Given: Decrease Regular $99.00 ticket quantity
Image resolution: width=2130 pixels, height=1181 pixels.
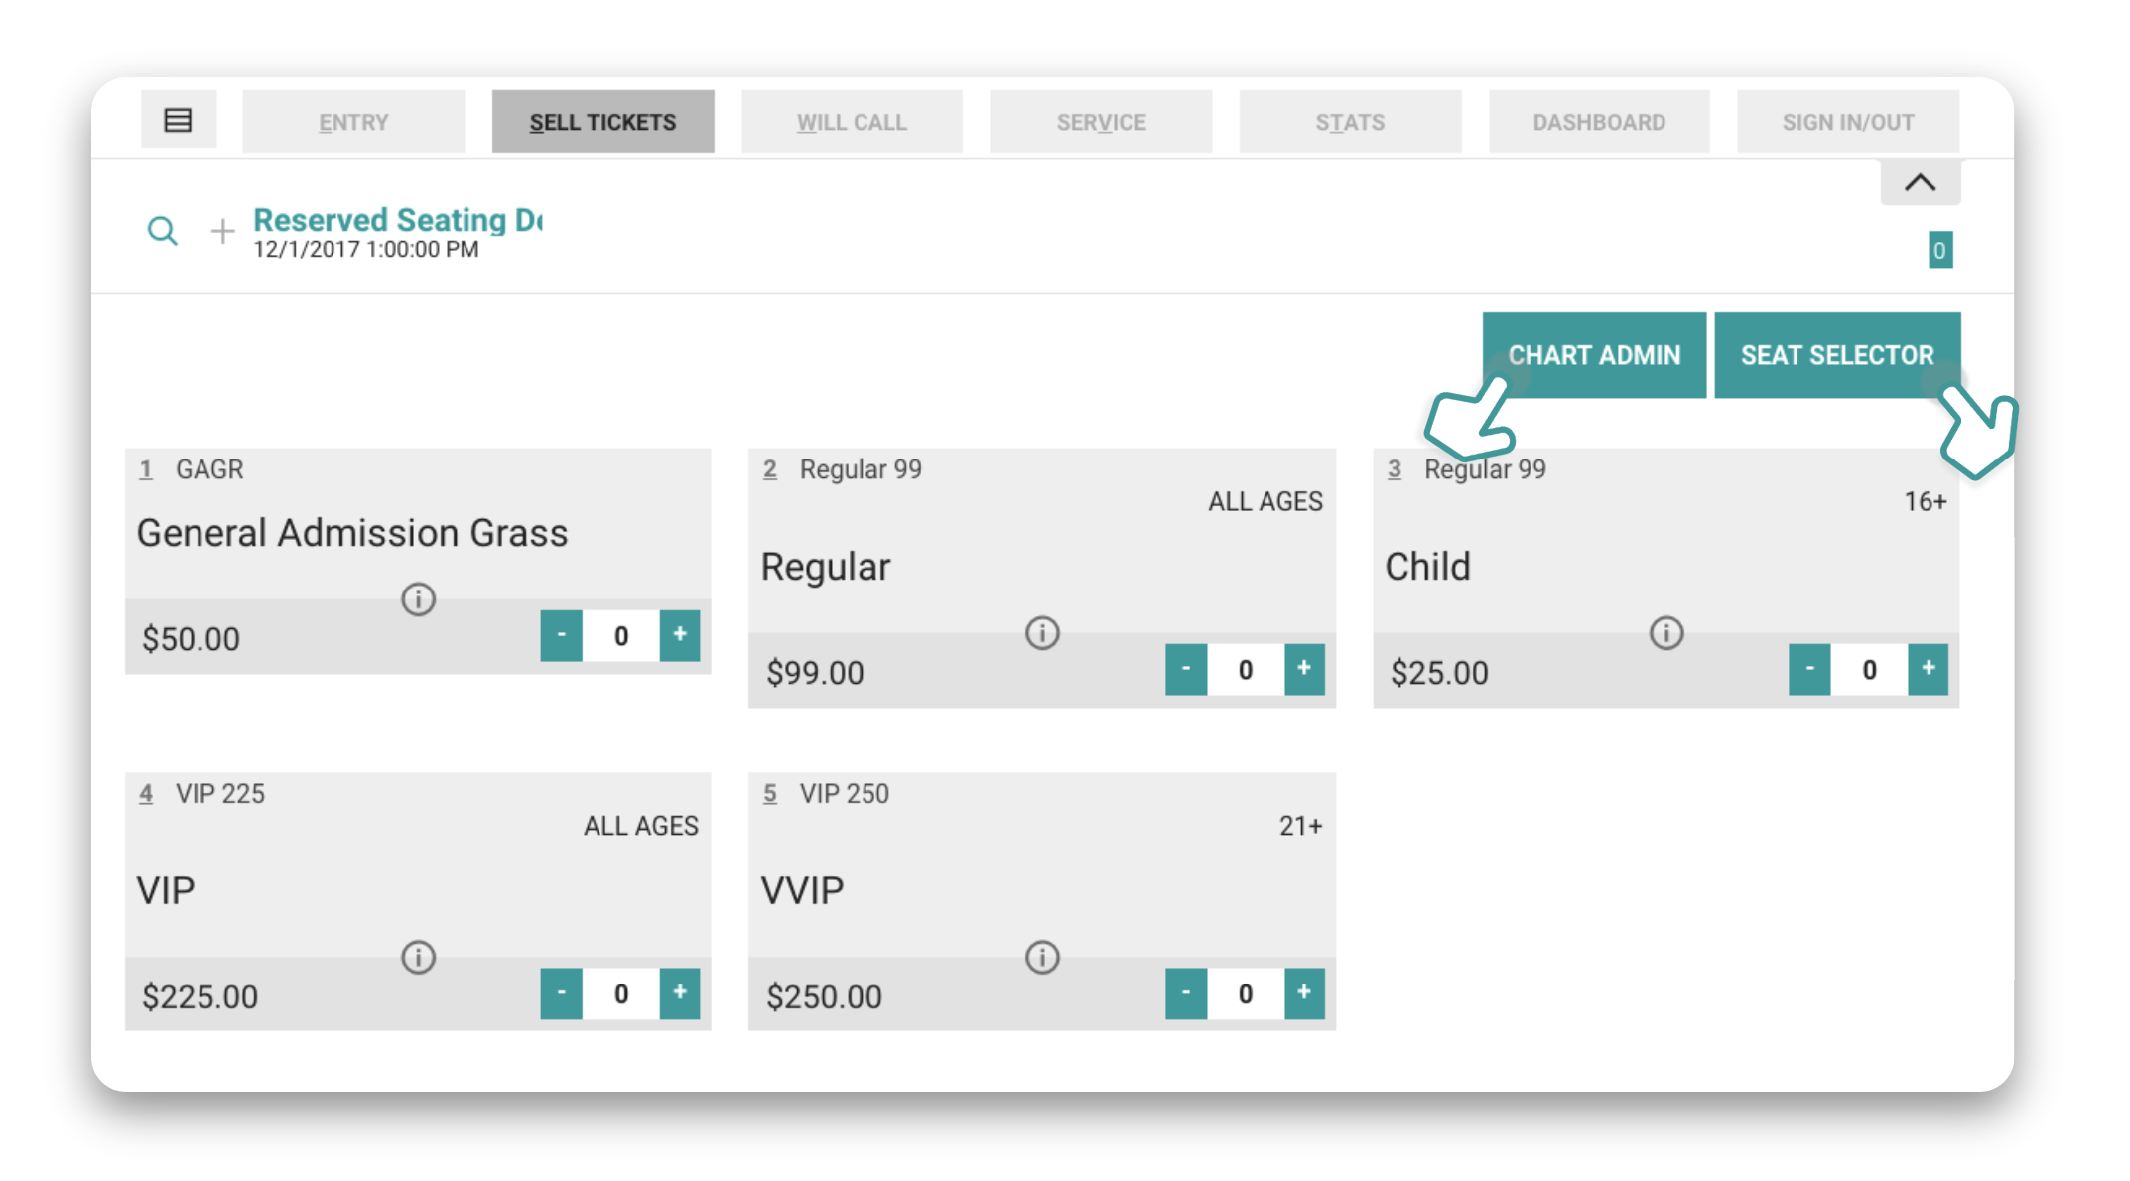Looking at the screenshot, I should (1186, 669).
